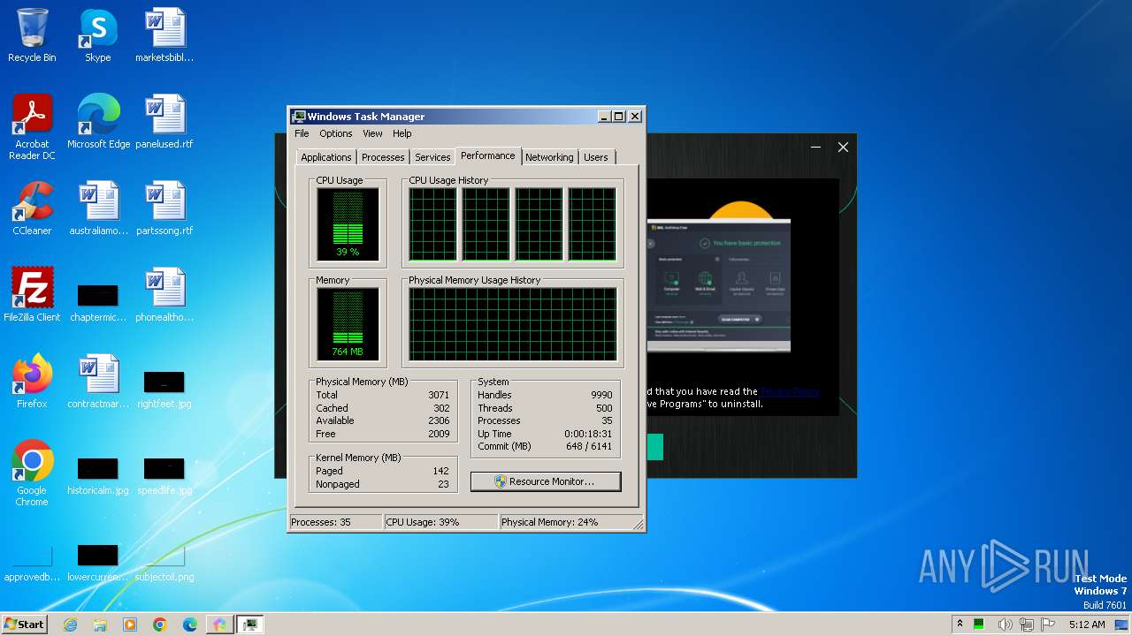
Task: Click the green button in uninstaller window
Action: point(654,447)
